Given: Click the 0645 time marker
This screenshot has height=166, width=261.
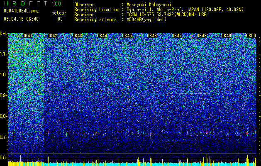Looking at the screenshot, I should coord(127,36).
